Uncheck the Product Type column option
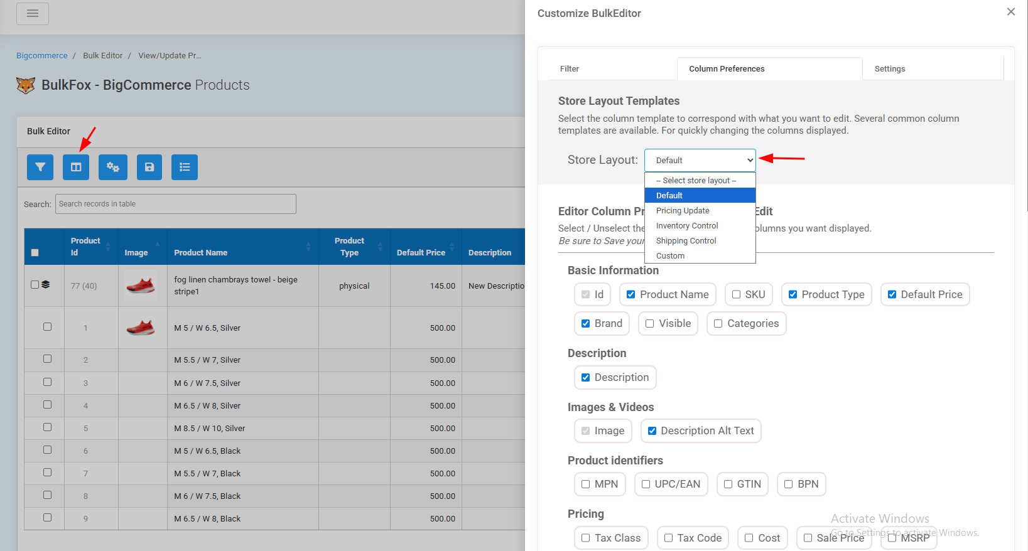Screen dimensions: 1028x551 (793, 294)
